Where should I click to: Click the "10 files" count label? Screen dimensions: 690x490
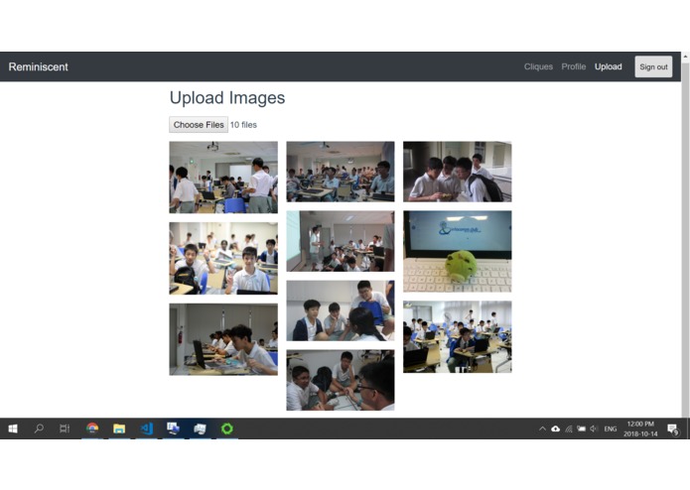(243, 125)
